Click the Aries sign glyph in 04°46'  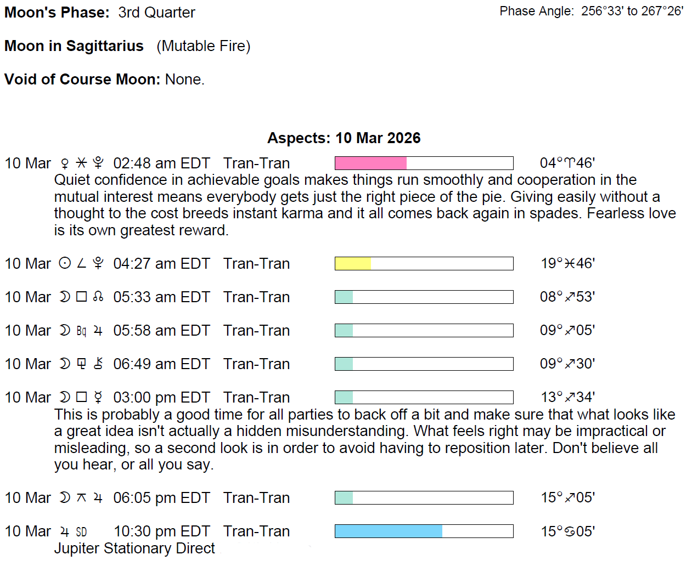pos(570,163)
